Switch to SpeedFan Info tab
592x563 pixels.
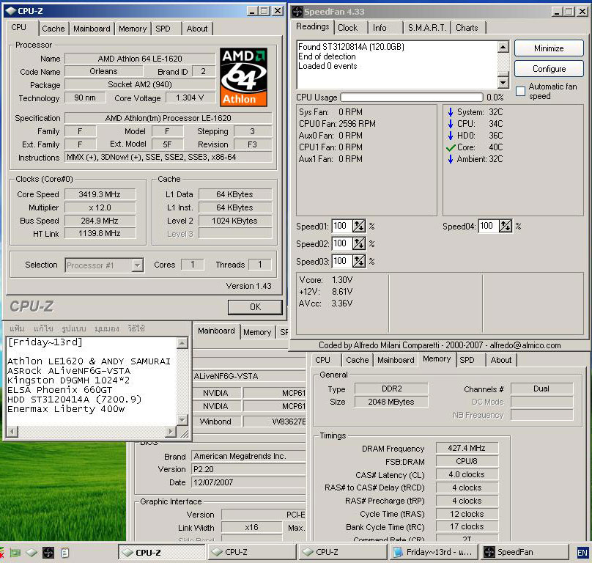pos(380,28)
